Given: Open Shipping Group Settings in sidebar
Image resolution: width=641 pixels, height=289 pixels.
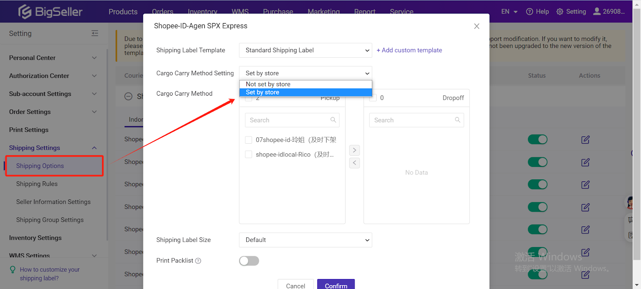Looking at the screenshot, I should 50,220.
